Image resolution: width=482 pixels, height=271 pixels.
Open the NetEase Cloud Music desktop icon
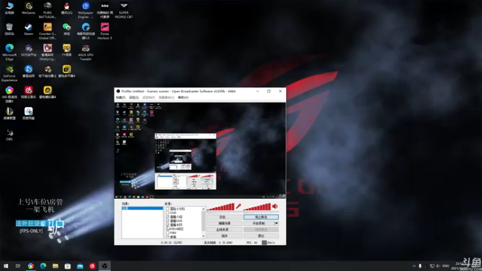coord(28,92)
